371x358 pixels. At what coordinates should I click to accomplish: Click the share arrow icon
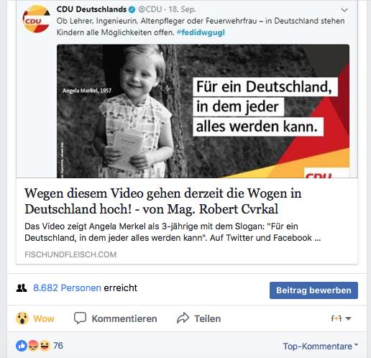pyautogui.click(x=183, y=318)
